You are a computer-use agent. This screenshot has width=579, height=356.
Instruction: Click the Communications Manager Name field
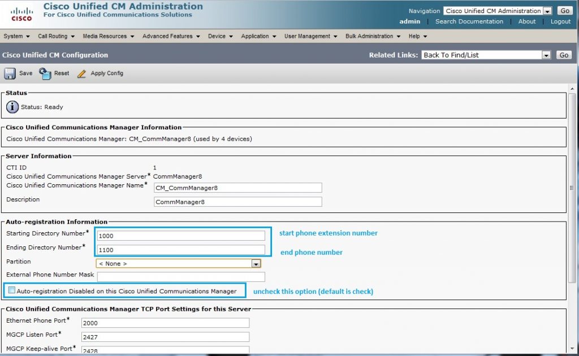tap(238, 188)
